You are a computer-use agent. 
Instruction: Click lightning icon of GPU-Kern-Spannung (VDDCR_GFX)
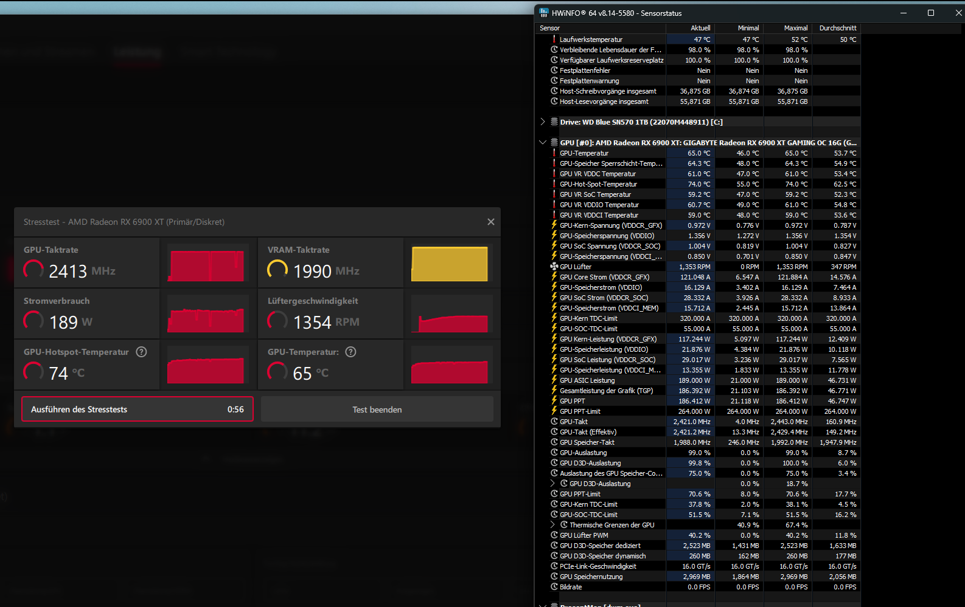coord(554,225)
